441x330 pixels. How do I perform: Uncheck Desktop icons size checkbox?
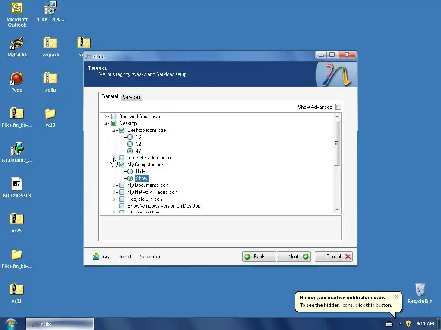(x=122, y=130)
